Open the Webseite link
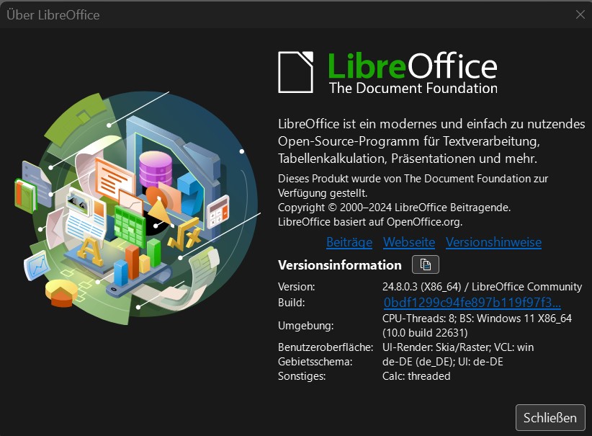 [x=409, y=242]
